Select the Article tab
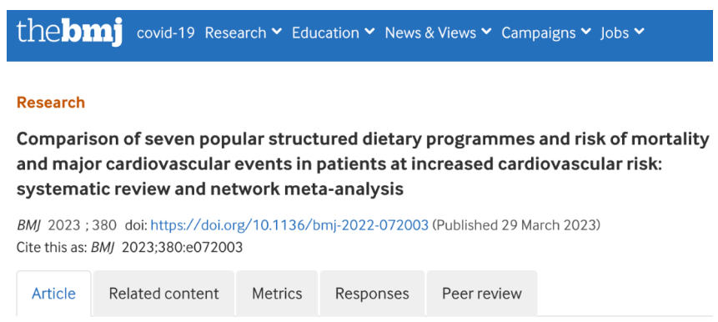The image size is (718, 322). [53, 293]
